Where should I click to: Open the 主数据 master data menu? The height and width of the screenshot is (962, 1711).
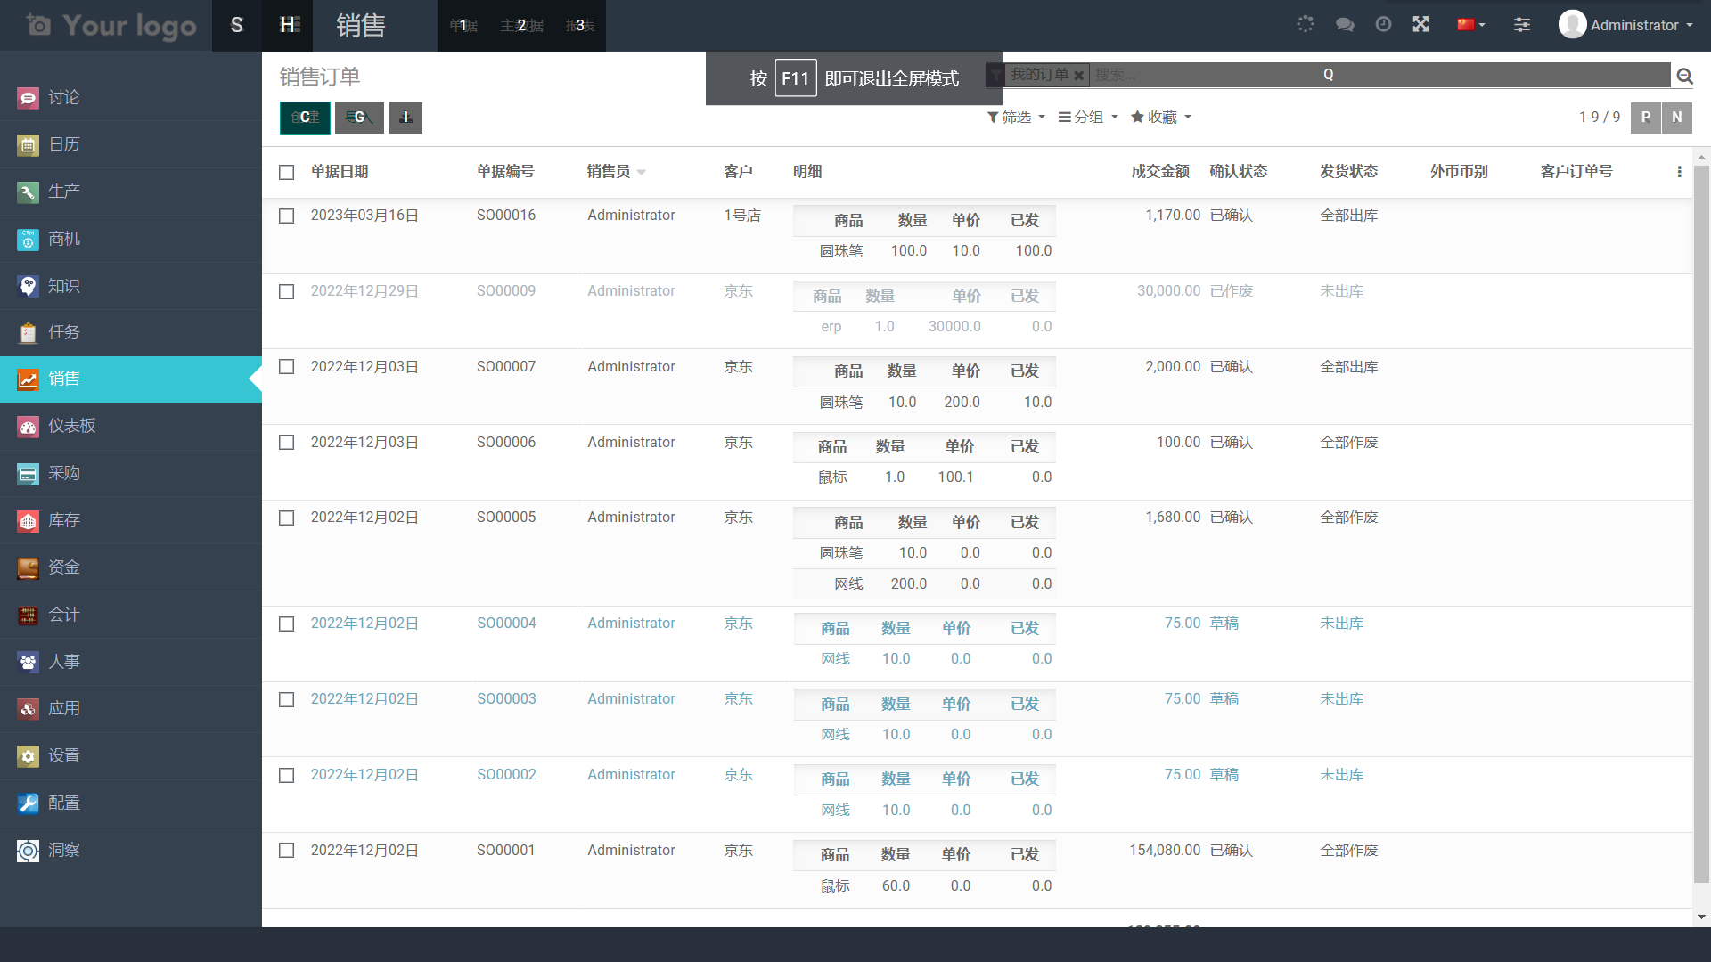521,26
